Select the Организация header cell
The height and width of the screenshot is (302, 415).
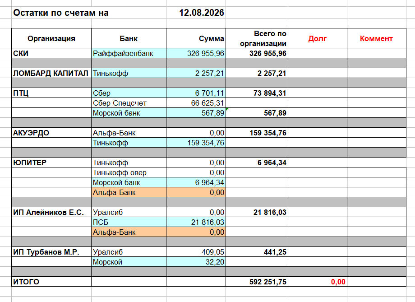click(x=51, y=38)
